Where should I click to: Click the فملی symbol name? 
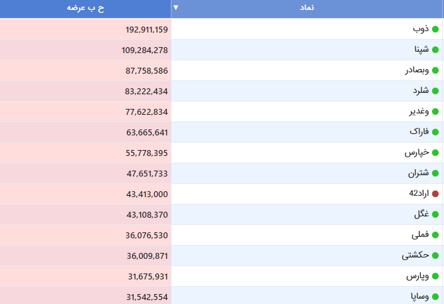coord(420,235)
